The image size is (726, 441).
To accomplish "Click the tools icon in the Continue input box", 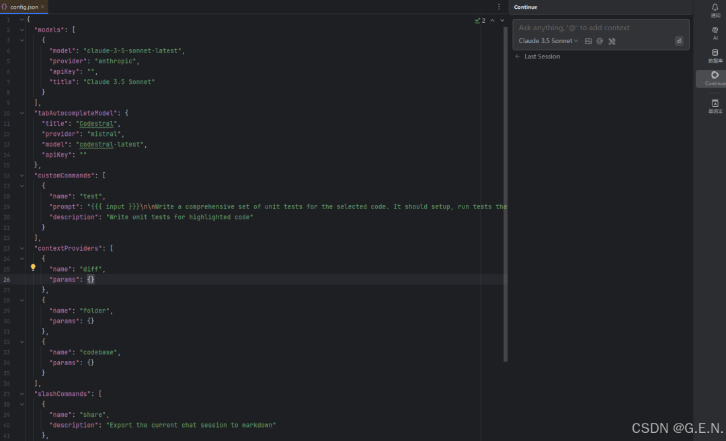I will 612,41.
